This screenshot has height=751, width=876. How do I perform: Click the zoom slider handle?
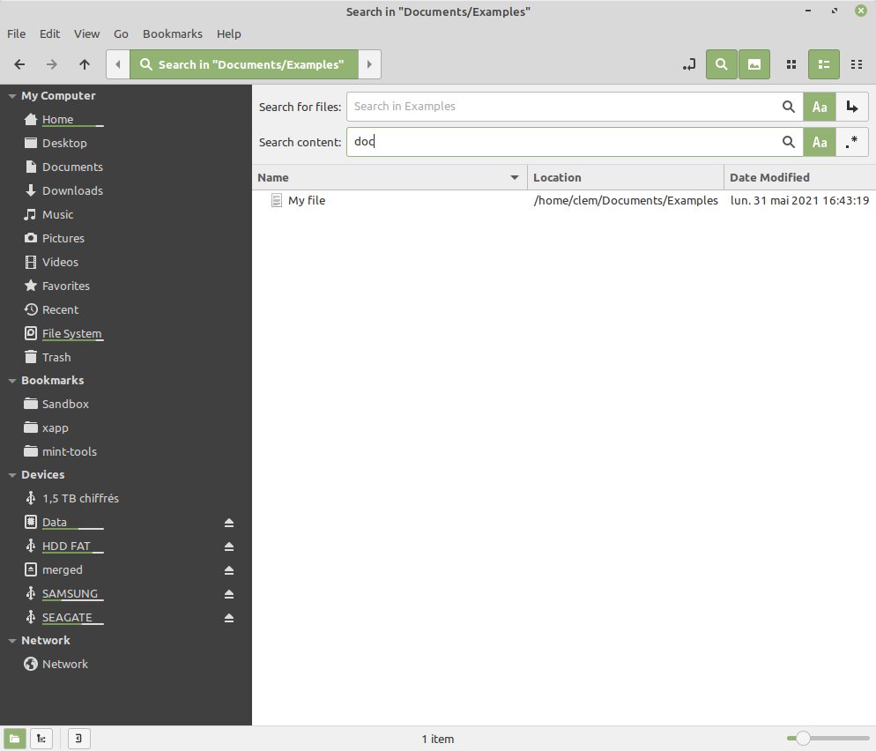pyautogui.click(x=803, y=739)
